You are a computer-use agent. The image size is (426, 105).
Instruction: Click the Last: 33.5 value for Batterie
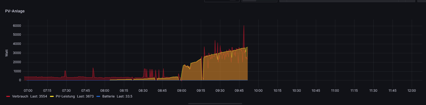(x=125, y=96)
